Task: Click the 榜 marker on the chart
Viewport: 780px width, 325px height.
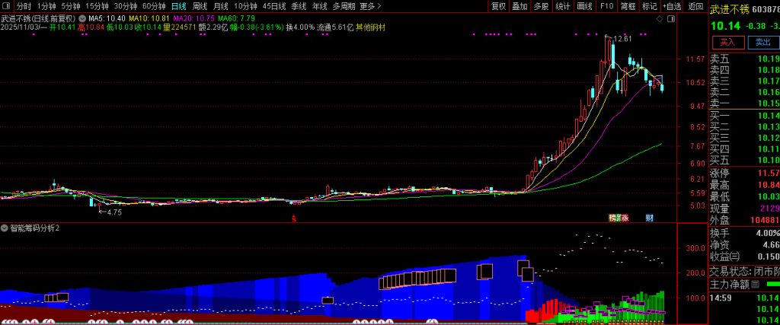Action: (x=612, y=218)
